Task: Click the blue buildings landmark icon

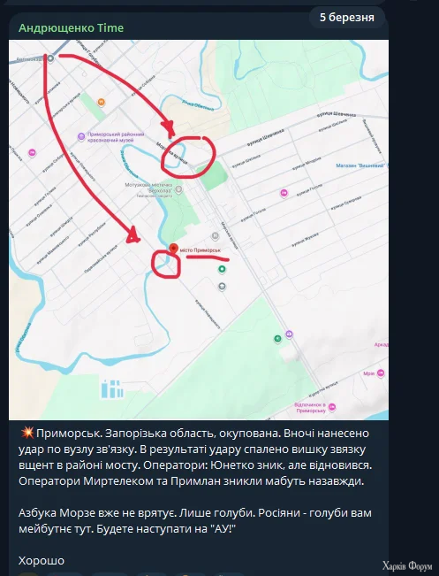Action: tap(112, 389)
